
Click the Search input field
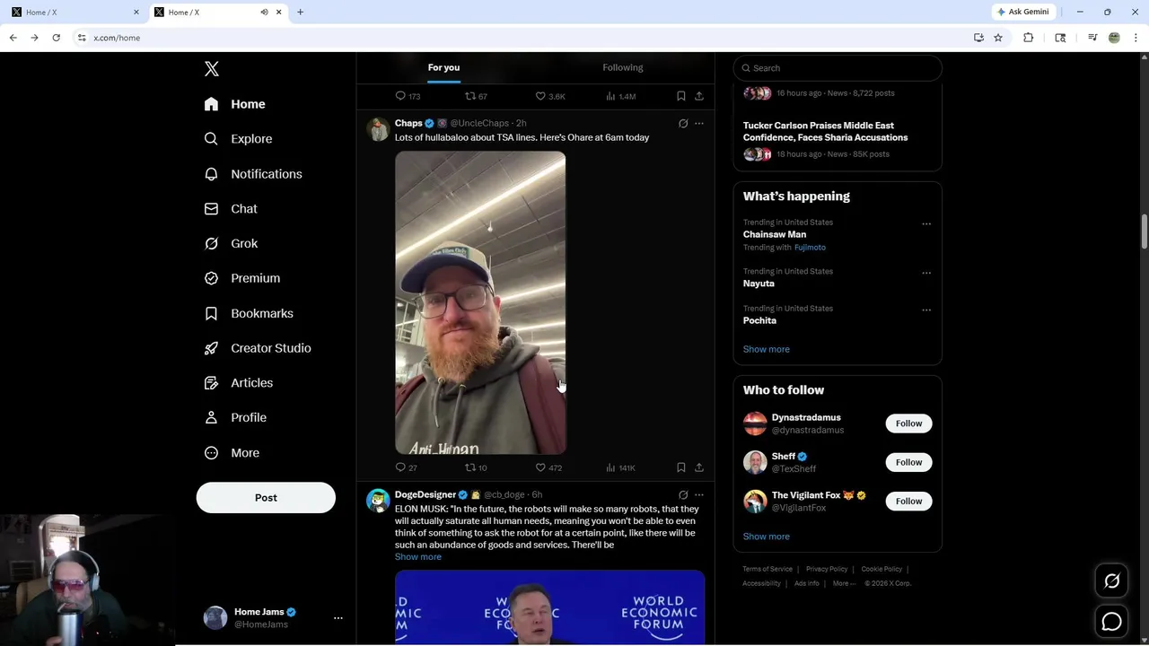[838, 68]
